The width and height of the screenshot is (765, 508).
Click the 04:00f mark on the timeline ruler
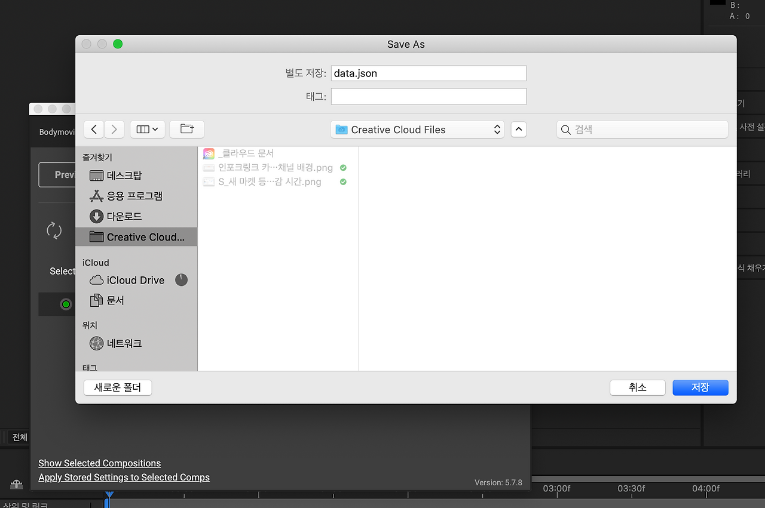coord(706,488)
